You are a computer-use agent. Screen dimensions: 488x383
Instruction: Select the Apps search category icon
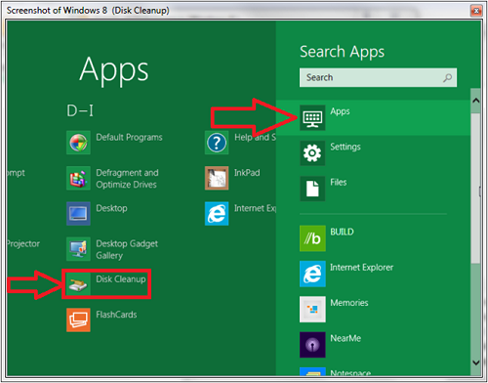pos(312,117)
